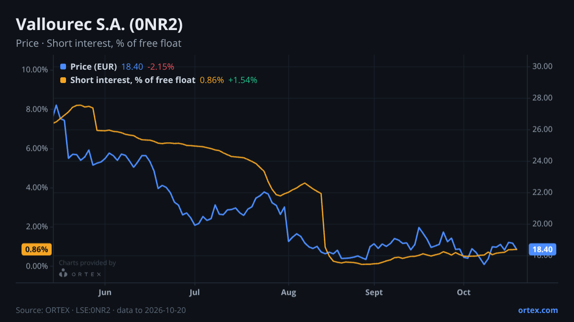Viewport: 574px width, 322px height.
Task: Click the ORTEX logo icon in chart
Action: [63, 273]
